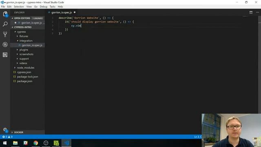Screen dimensions: 261x147
Task: Click the warnings count status icon
Action: pos(10,137)
